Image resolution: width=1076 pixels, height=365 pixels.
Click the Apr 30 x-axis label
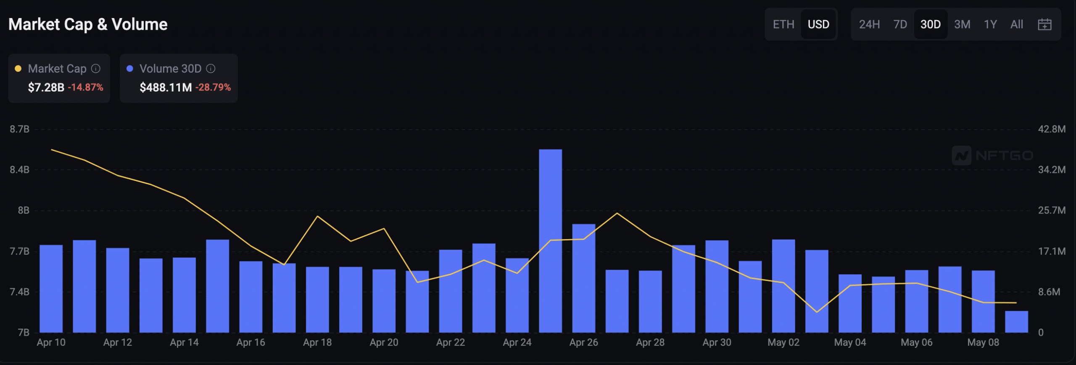717,342
